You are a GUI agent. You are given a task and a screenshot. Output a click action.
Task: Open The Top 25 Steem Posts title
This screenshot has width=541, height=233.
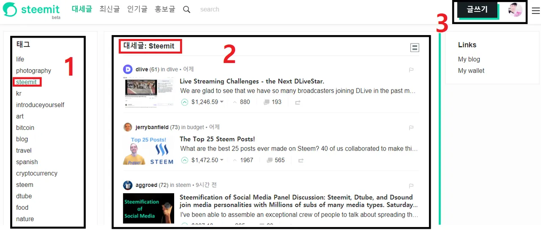pyautogui.click(x=217, y=139)
